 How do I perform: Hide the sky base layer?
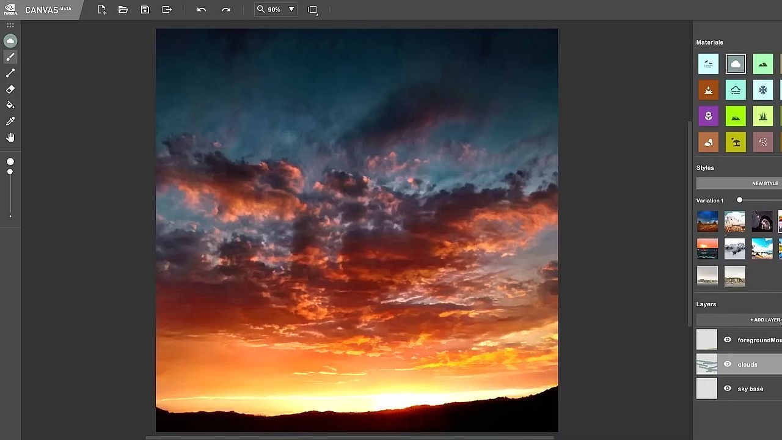point(728,389)
